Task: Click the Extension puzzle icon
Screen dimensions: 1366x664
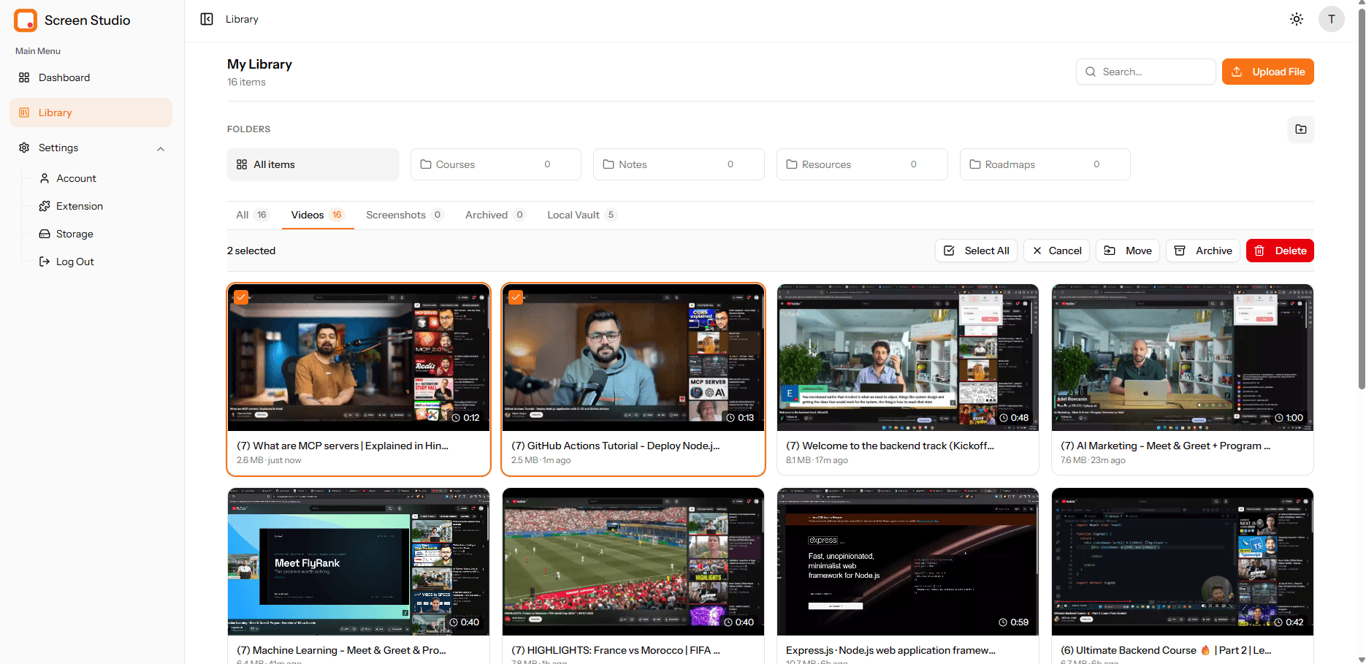Action: coord(45,206)
